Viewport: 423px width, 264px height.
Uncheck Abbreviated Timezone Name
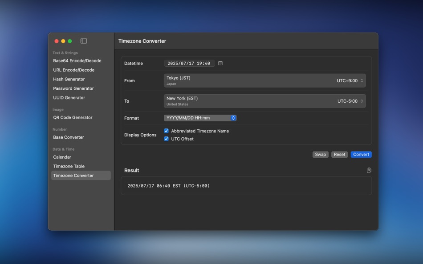click(166, 131)
